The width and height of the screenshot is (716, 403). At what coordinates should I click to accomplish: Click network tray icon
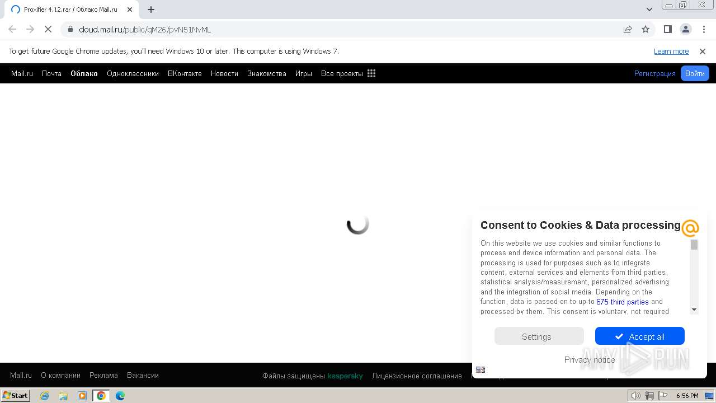(x=649, y=396)
